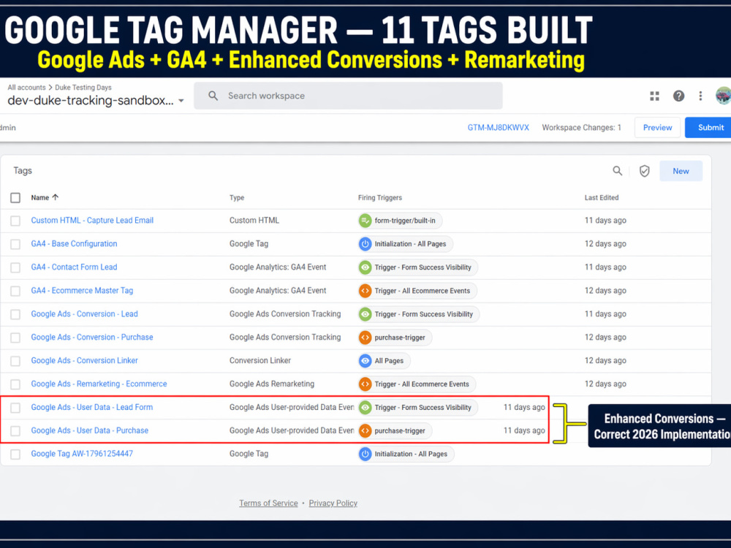The image size is (731, 548).
Task: Open tag Custom HTML - Capture Lead Email
Action: pyautogui.click(x=92, y=221)
